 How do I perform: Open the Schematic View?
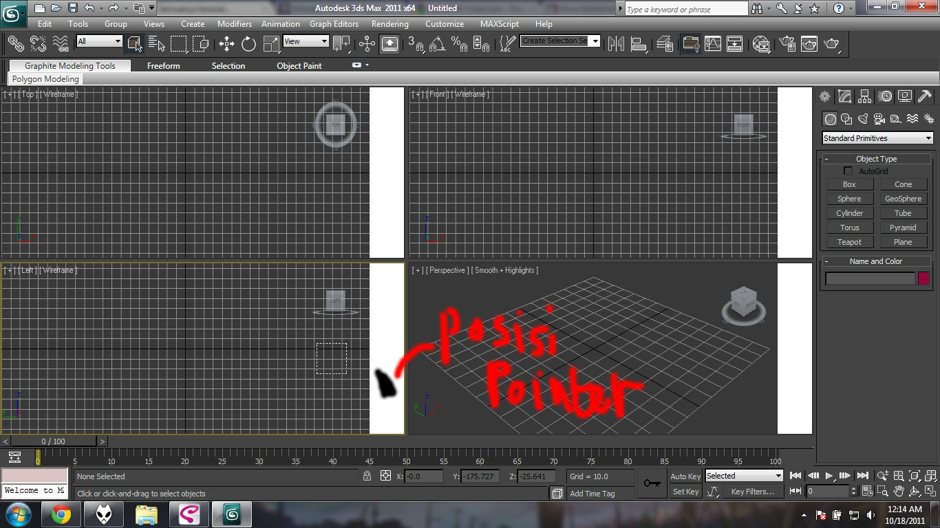point(734,44)
